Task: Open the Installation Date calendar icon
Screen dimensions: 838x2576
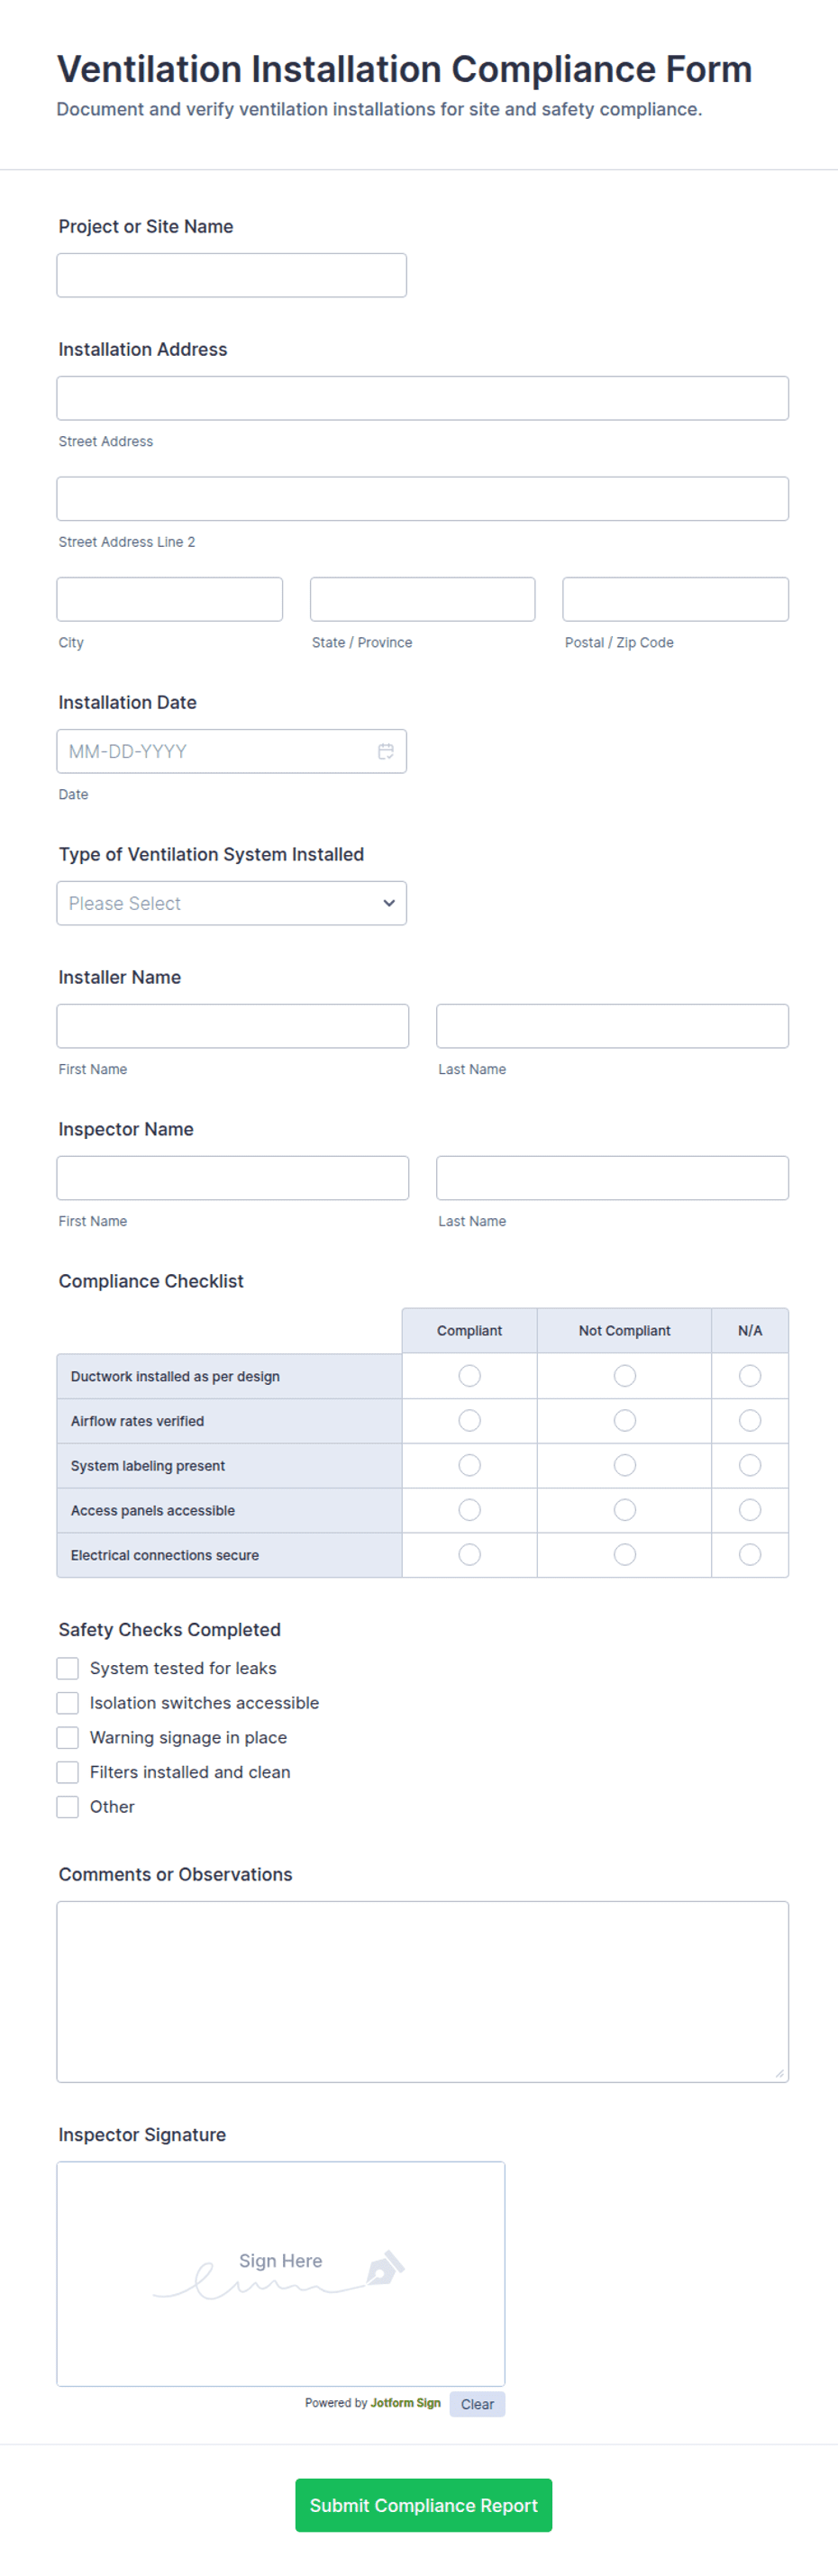Action: click(385, 751)
